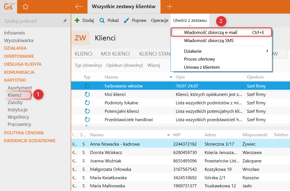This screenshot has width=290, height=191.
Task: Click refresh icon of Podmioty lokalne row
Action: (87, 103)
